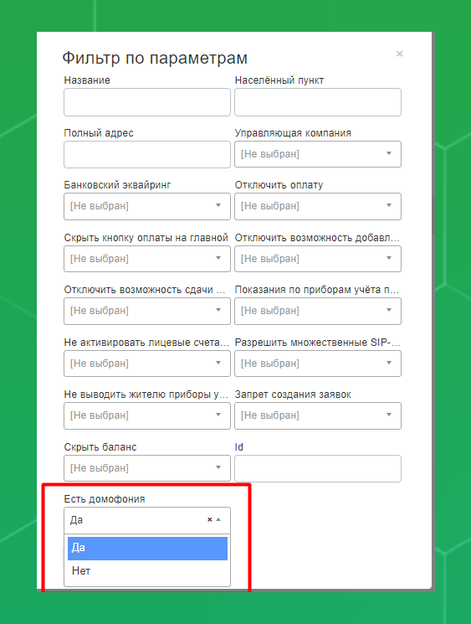Screen dimensions: 471x624
Task: Clear the Есть домофония selection with ×
Action: [x=209, y=520]
